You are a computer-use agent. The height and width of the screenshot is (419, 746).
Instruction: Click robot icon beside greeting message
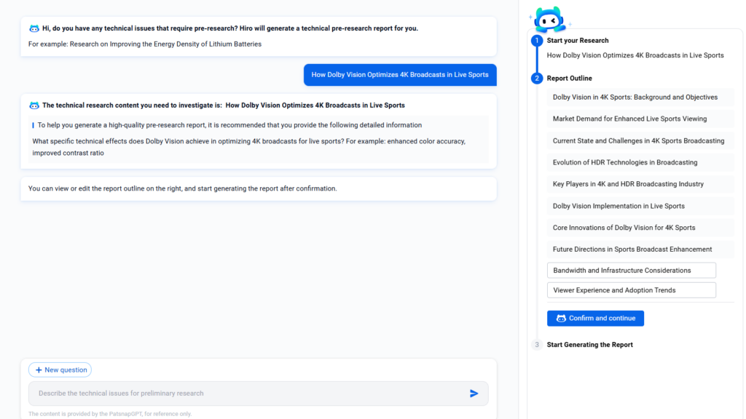click(x=34, y=28)
